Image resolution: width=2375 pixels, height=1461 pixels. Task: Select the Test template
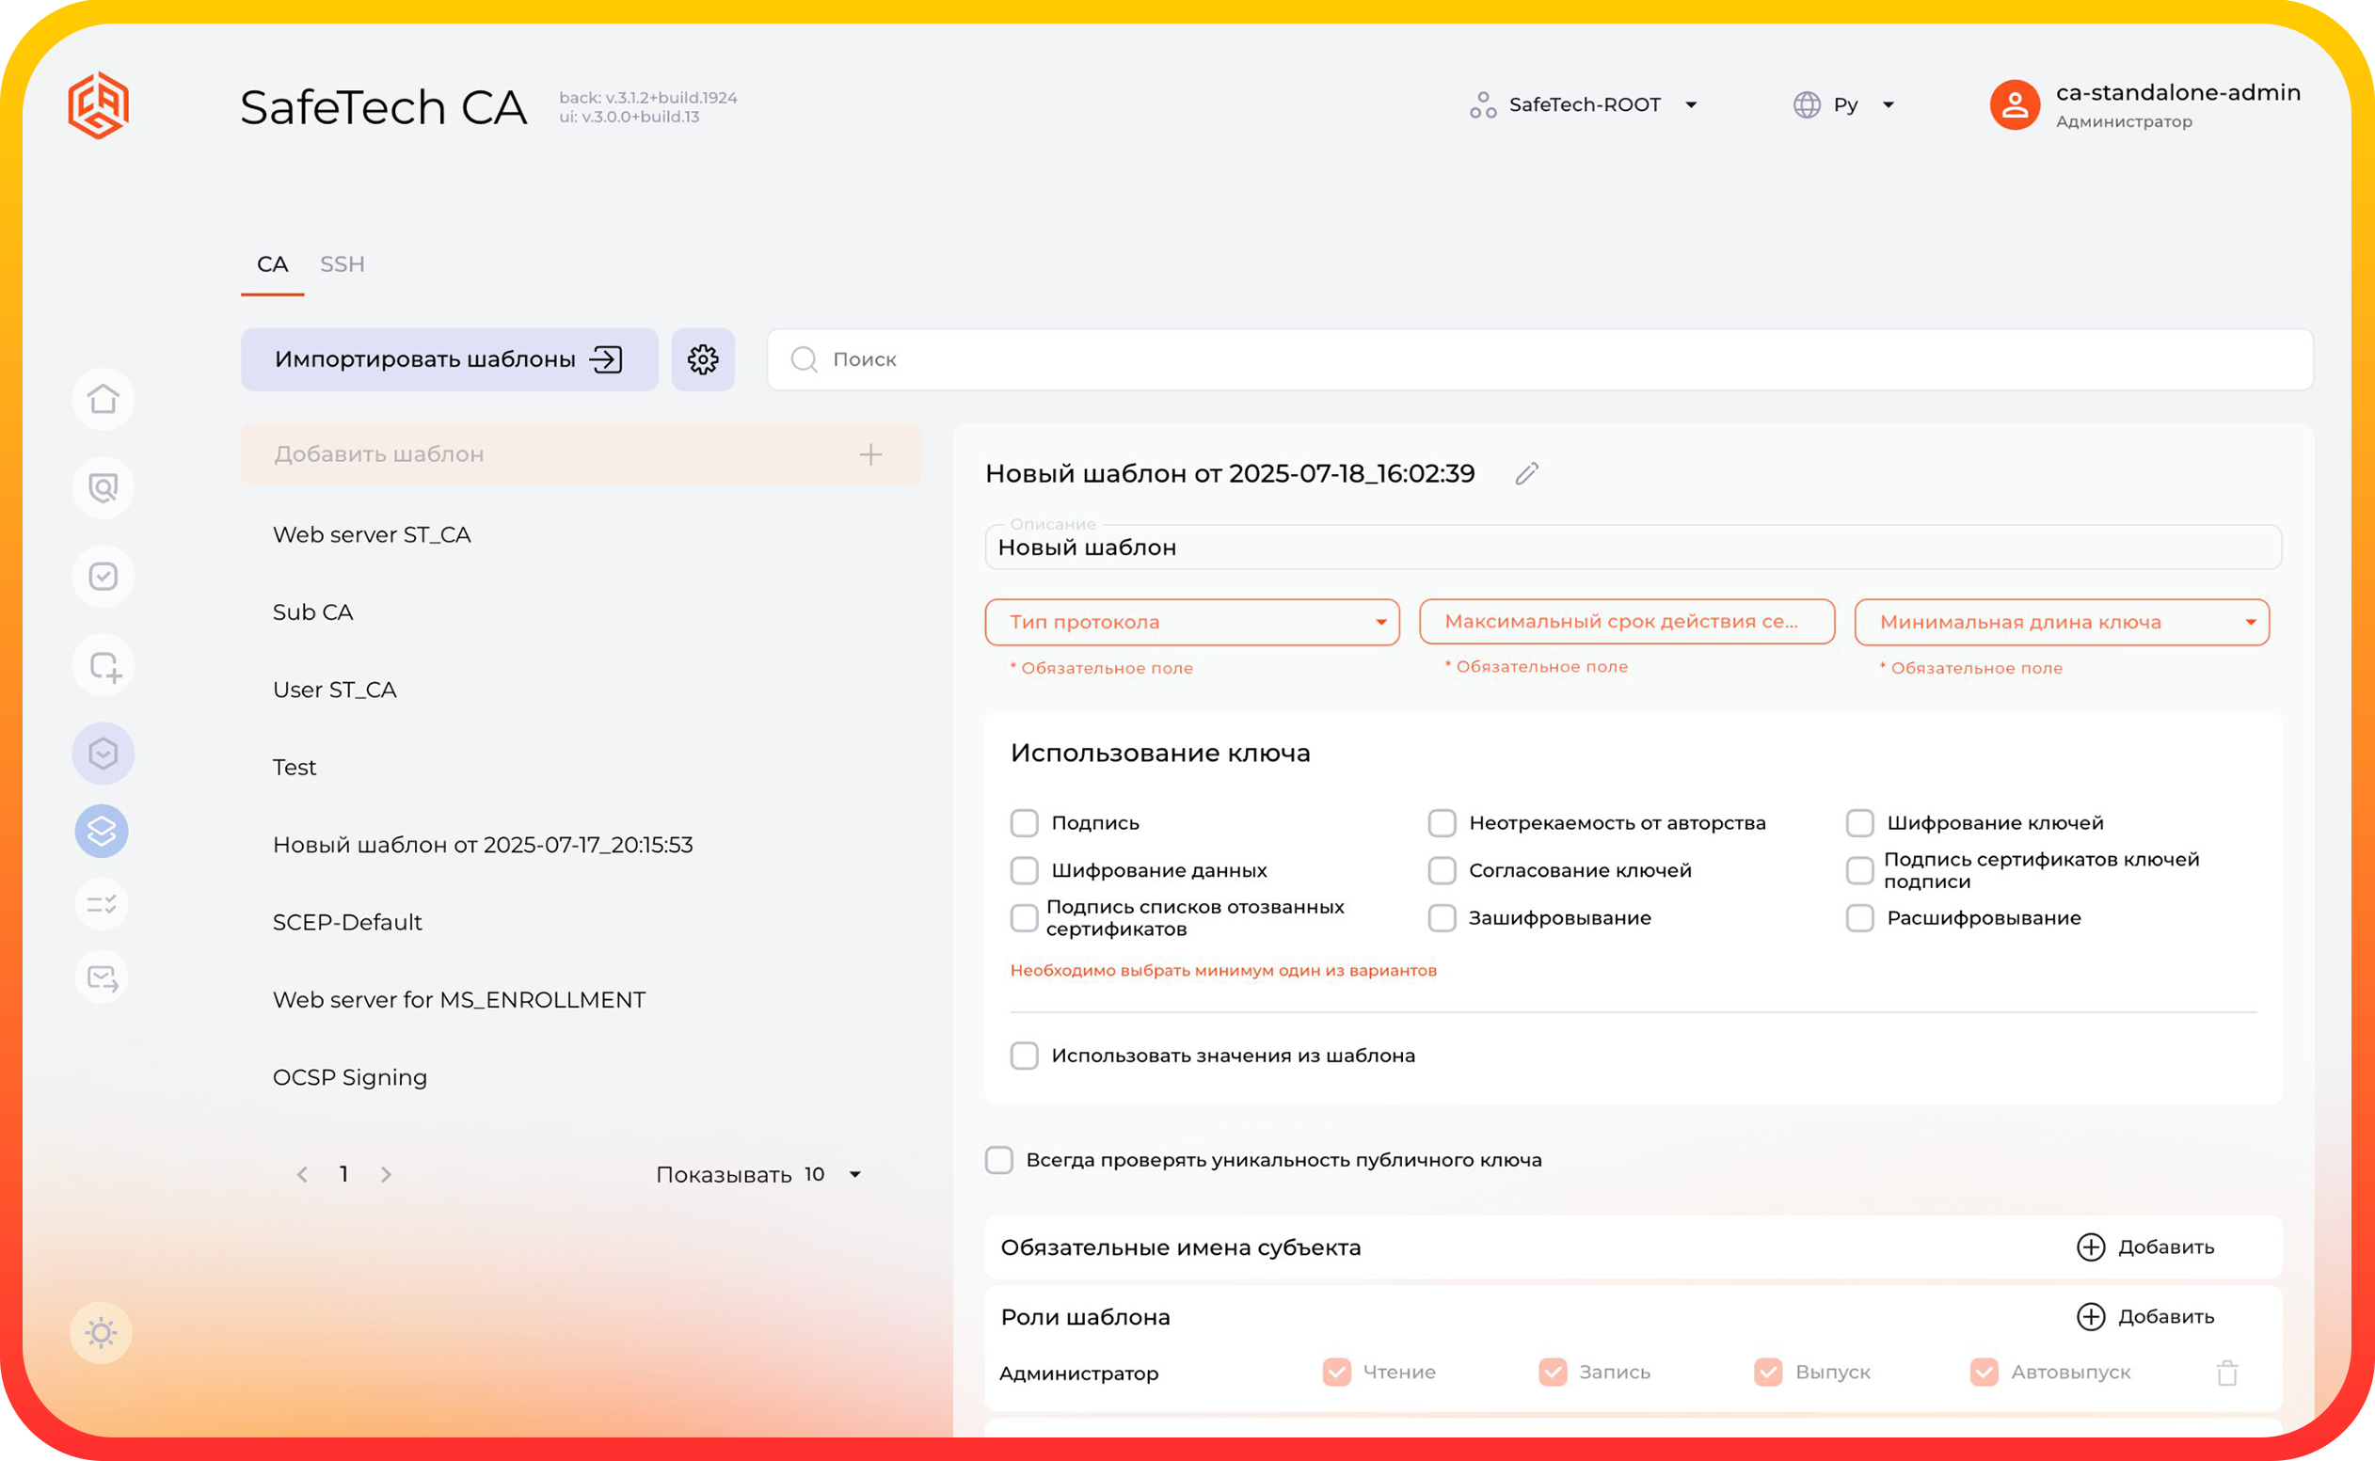click(294, 768)
